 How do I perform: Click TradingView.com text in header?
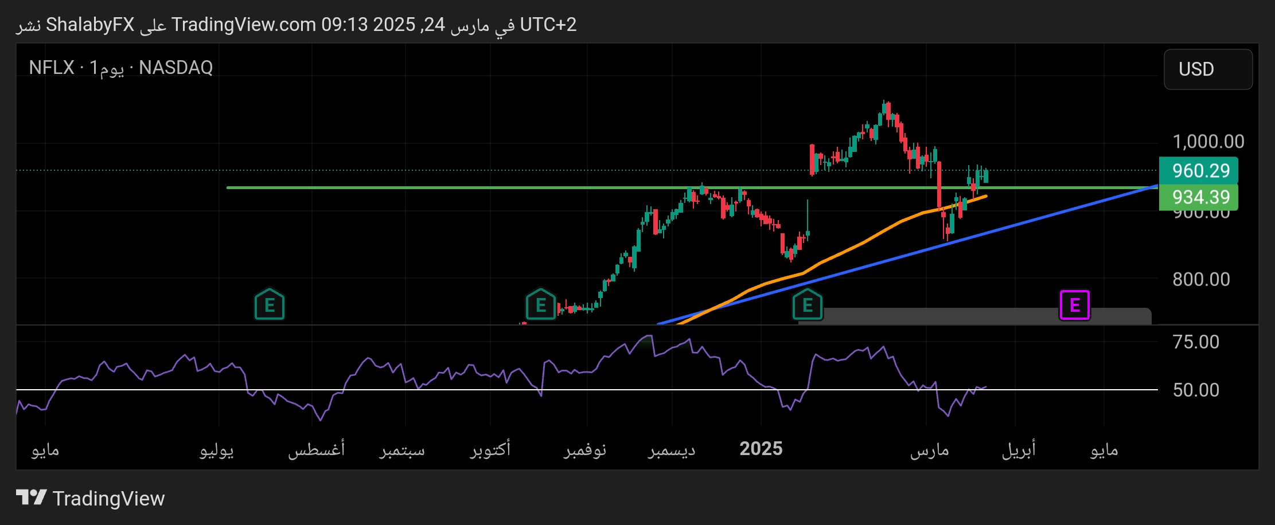tap(244, 25)
